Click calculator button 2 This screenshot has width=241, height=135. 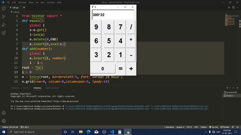(109, 55)
